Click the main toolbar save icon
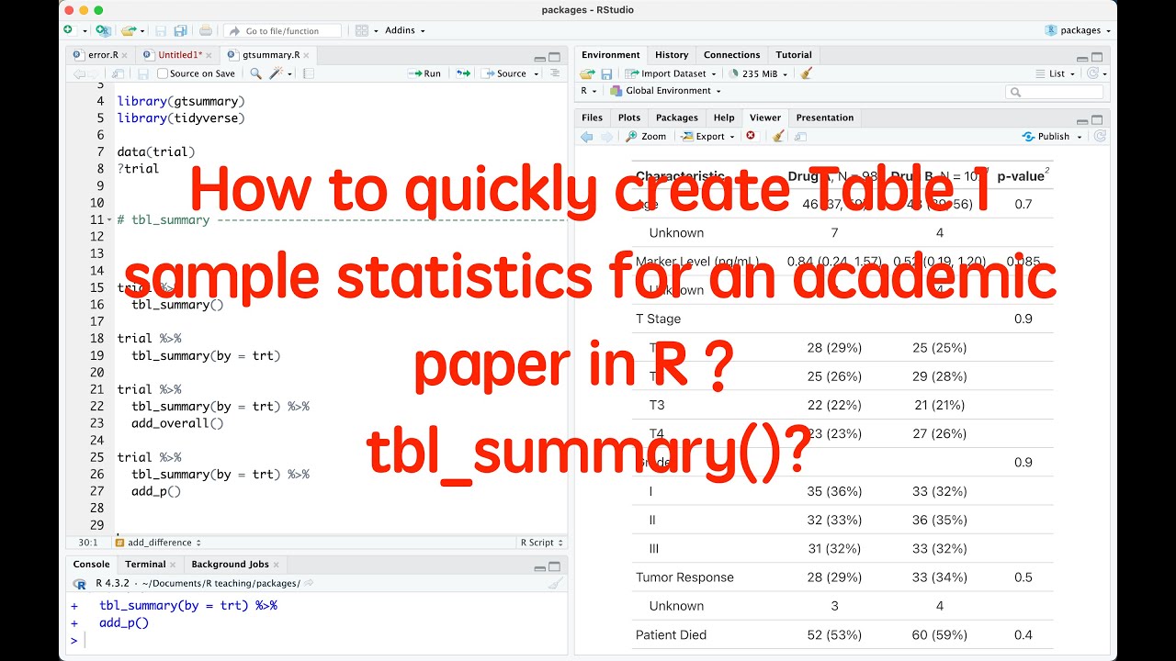This screenshot has height=661, width=1176. (162, 30)
